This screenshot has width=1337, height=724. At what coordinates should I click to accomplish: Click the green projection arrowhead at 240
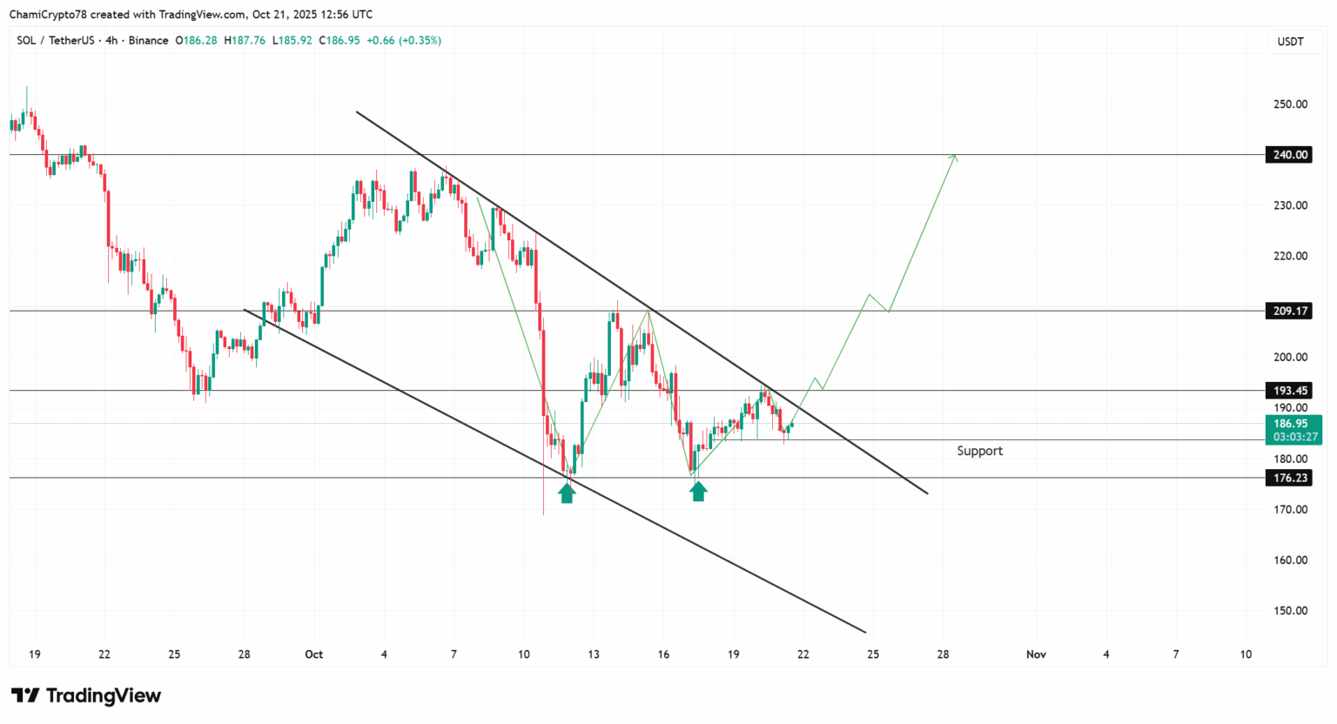coord(955,158)
